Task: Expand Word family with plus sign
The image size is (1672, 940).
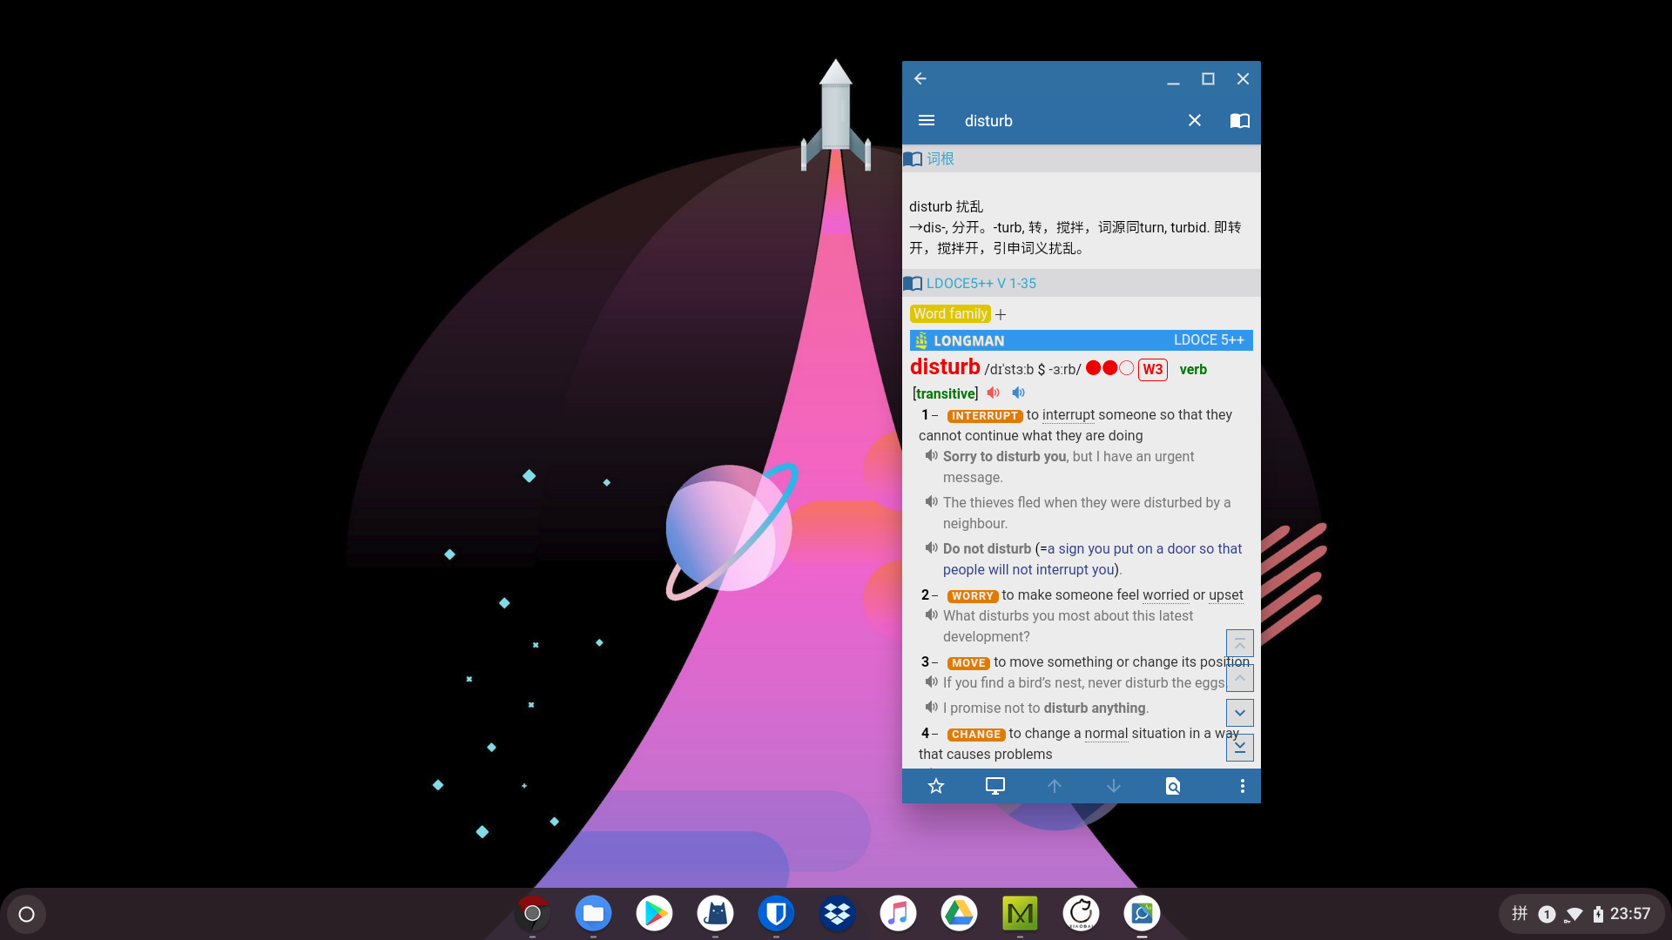Action: (x=1001, y=314)
